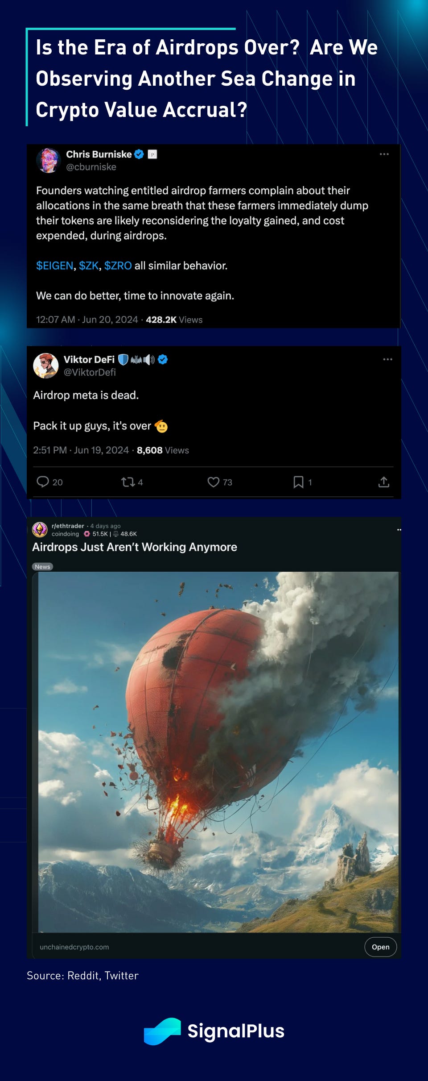Open the Reddit post overflow menu
Viewport: 428px width, 1081px height.
(399, 530)
